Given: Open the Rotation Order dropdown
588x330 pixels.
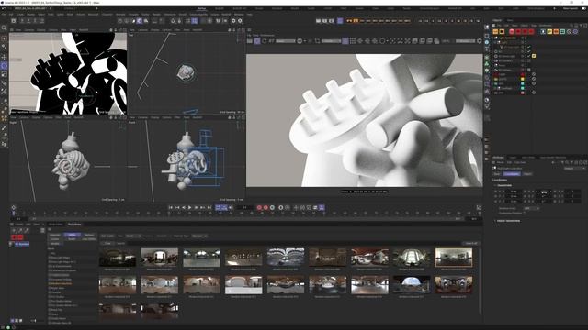Looking at the screenshot, I should click(x=531, y=208).
